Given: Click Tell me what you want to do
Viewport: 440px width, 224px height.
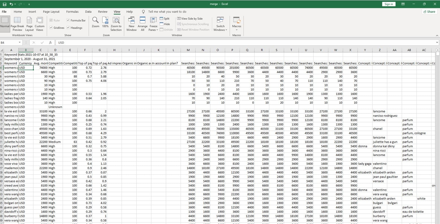Looking at the screenshot, I should click(167, 12).
